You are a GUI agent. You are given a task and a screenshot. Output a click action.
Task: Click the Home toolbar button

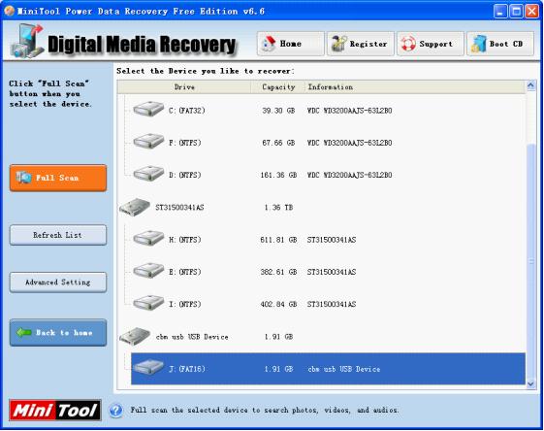290,44
